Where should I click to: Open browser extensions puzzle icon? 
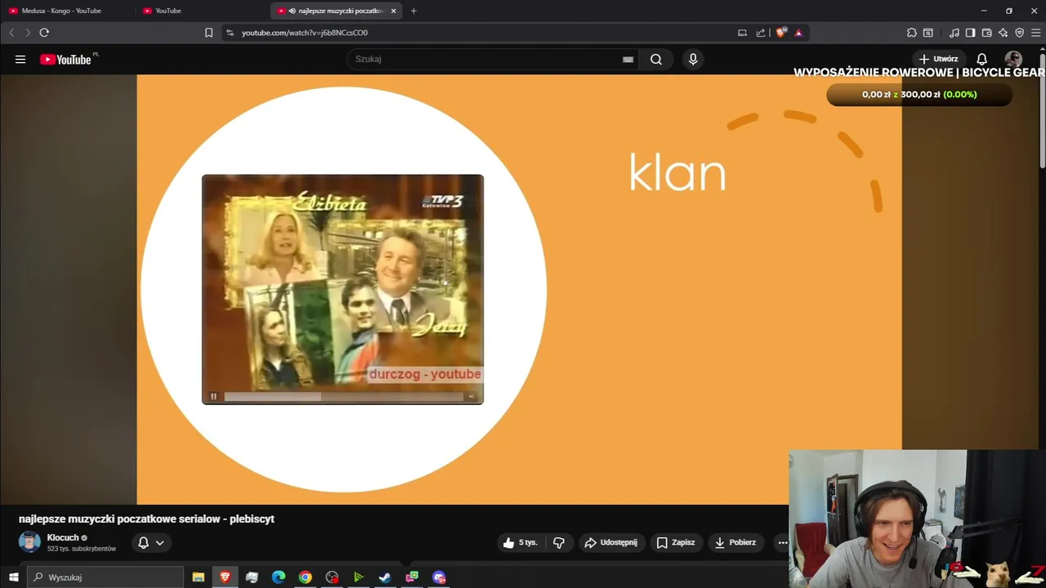[912, 33]
